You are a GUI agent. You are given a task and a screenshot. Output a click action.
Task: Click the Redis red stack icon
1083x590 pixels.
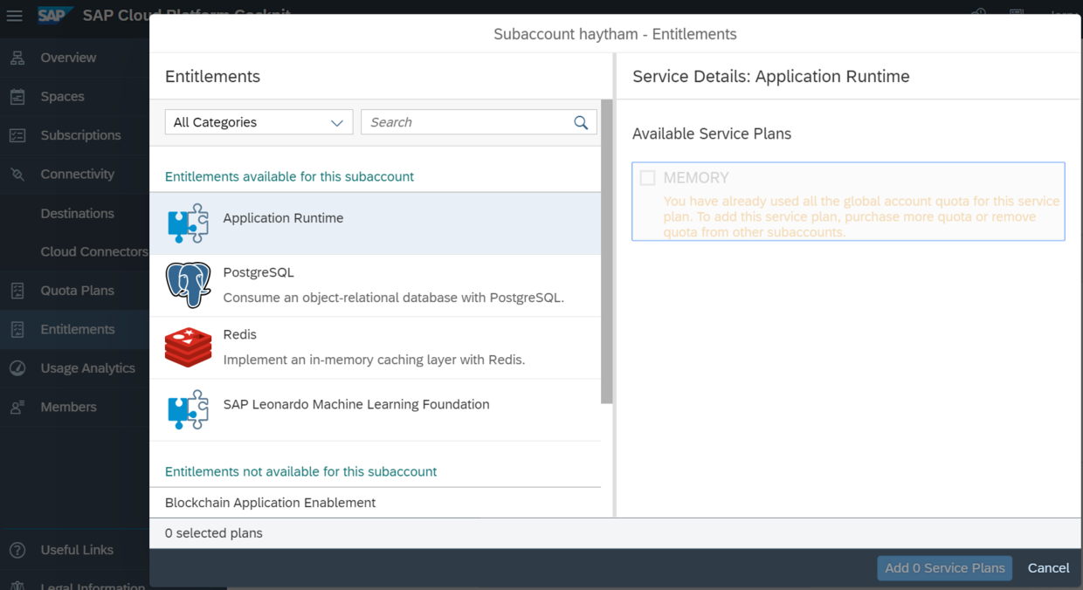pyautogui.click(x=189, y=347)
